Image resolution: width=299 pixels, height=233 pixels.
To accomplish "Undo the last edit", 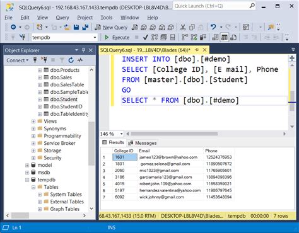I will [213, 27].
